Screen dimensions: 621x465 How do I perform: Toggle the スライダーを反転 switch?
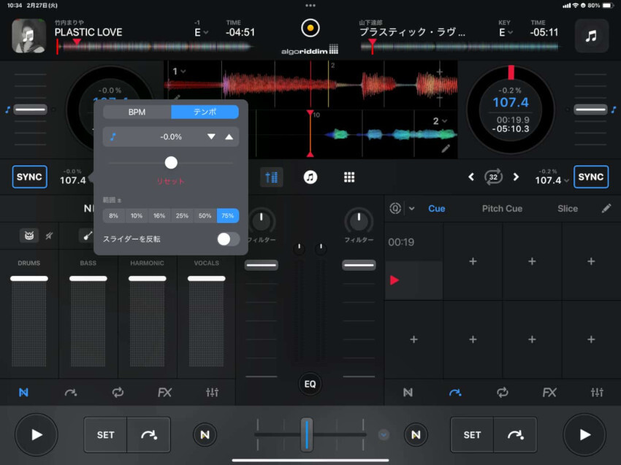click(x=228, y=239)
